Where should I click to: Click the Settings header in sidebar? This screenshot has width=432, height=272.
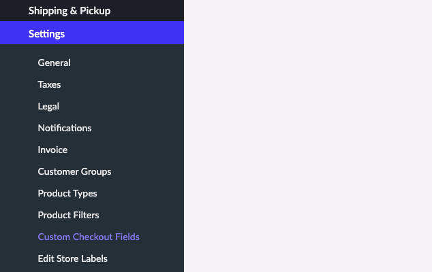[x=47, y=33]
